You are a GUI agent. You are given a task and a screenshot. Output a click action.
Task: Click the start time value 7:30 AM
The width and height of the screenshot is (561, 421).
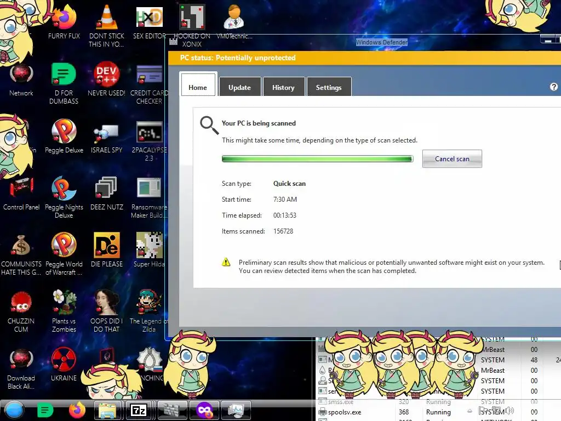285,199
